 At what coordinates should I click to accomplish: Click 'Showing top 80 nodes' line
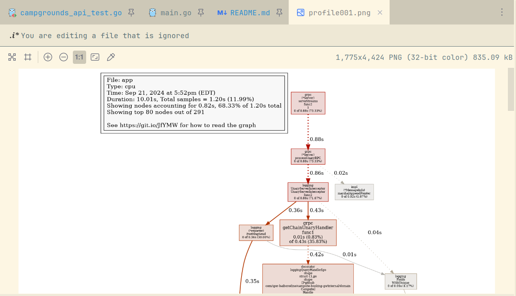tap(156, 112)
